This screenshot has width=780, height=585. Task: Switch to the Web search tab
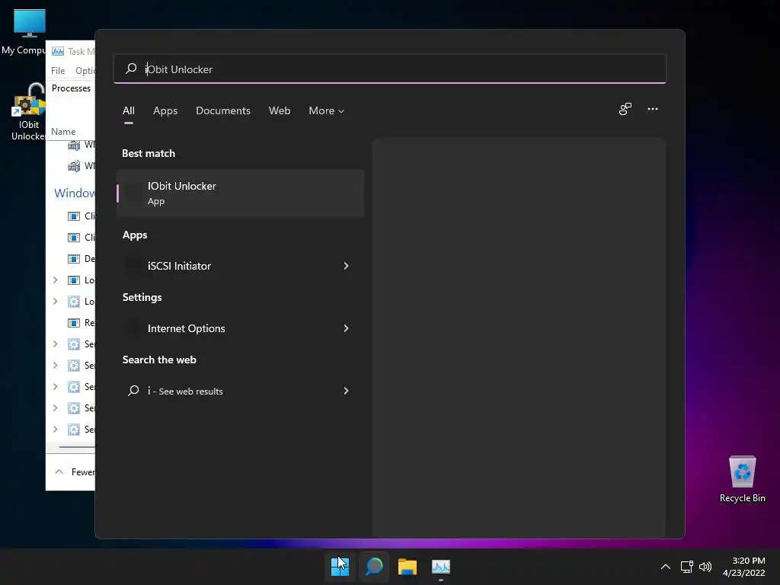(x=280, y=110)
